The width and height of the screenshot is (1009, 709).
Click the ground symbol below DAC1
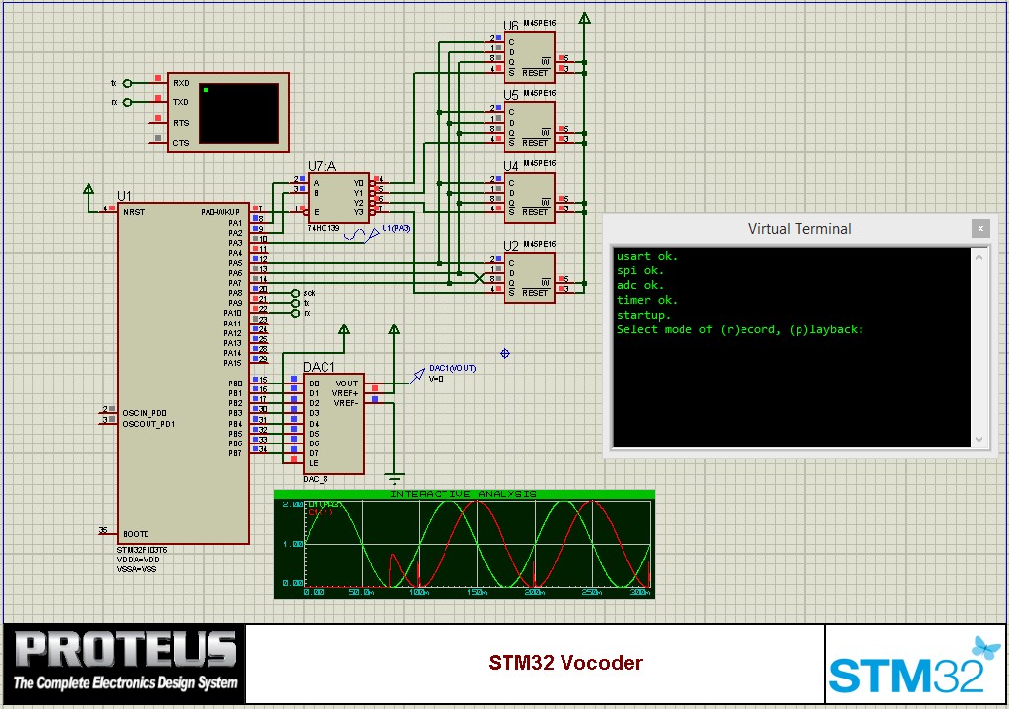pyautogui.click(x=394, y=478)
